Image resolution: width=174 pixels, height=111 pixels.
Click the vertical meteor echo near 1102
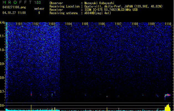(x=31, y=94)
